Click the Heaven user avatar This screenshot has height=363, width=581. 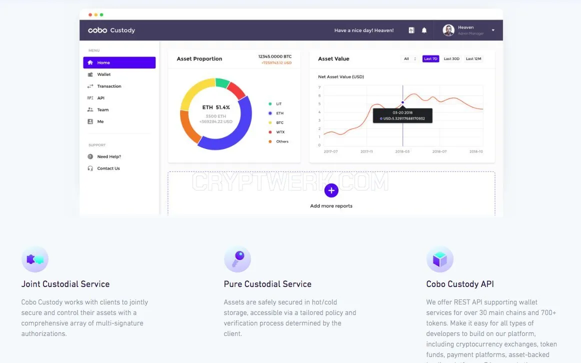click(x=448, y=30)
